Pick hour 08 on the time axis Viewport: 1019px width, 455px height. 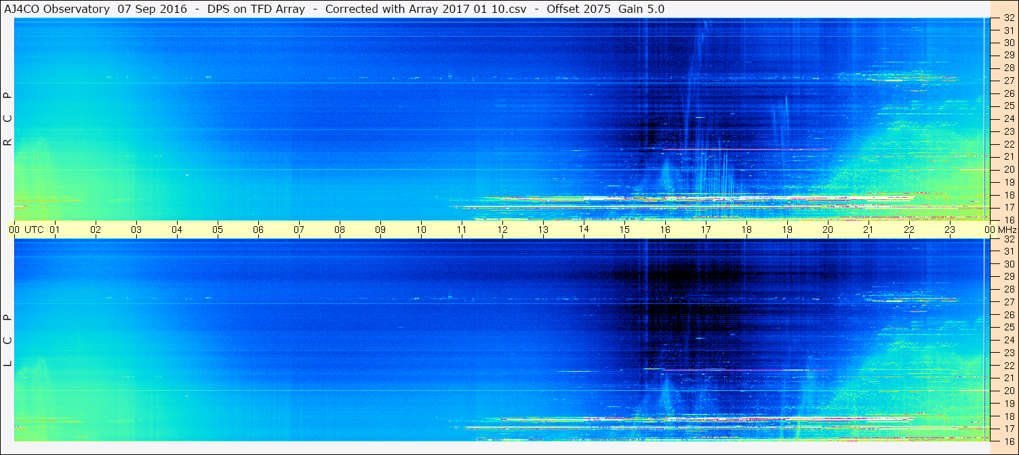coord(340,230)
